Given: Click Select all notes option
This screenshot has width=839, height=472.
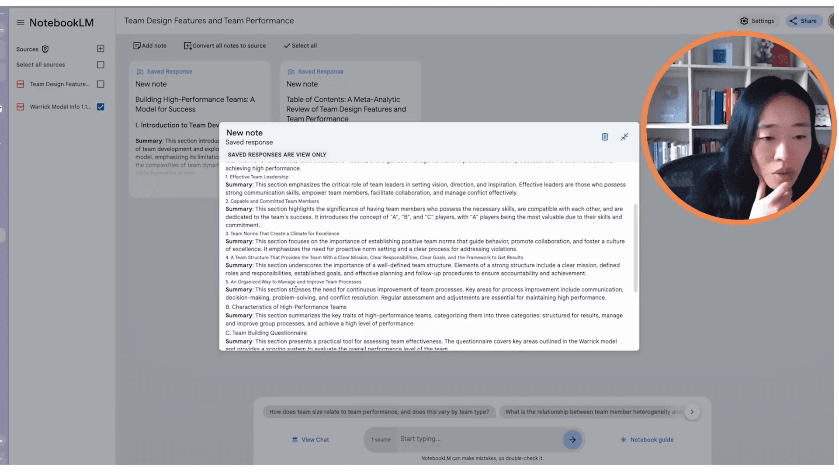Looking at the screenshot, I should 300,45.
